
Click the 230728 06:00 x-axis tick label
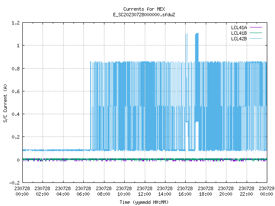coord(83,191)
